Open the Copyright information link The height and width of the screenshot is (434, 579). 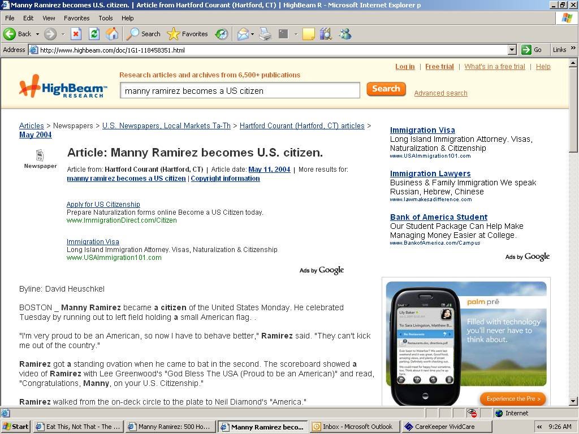(225, 178)
